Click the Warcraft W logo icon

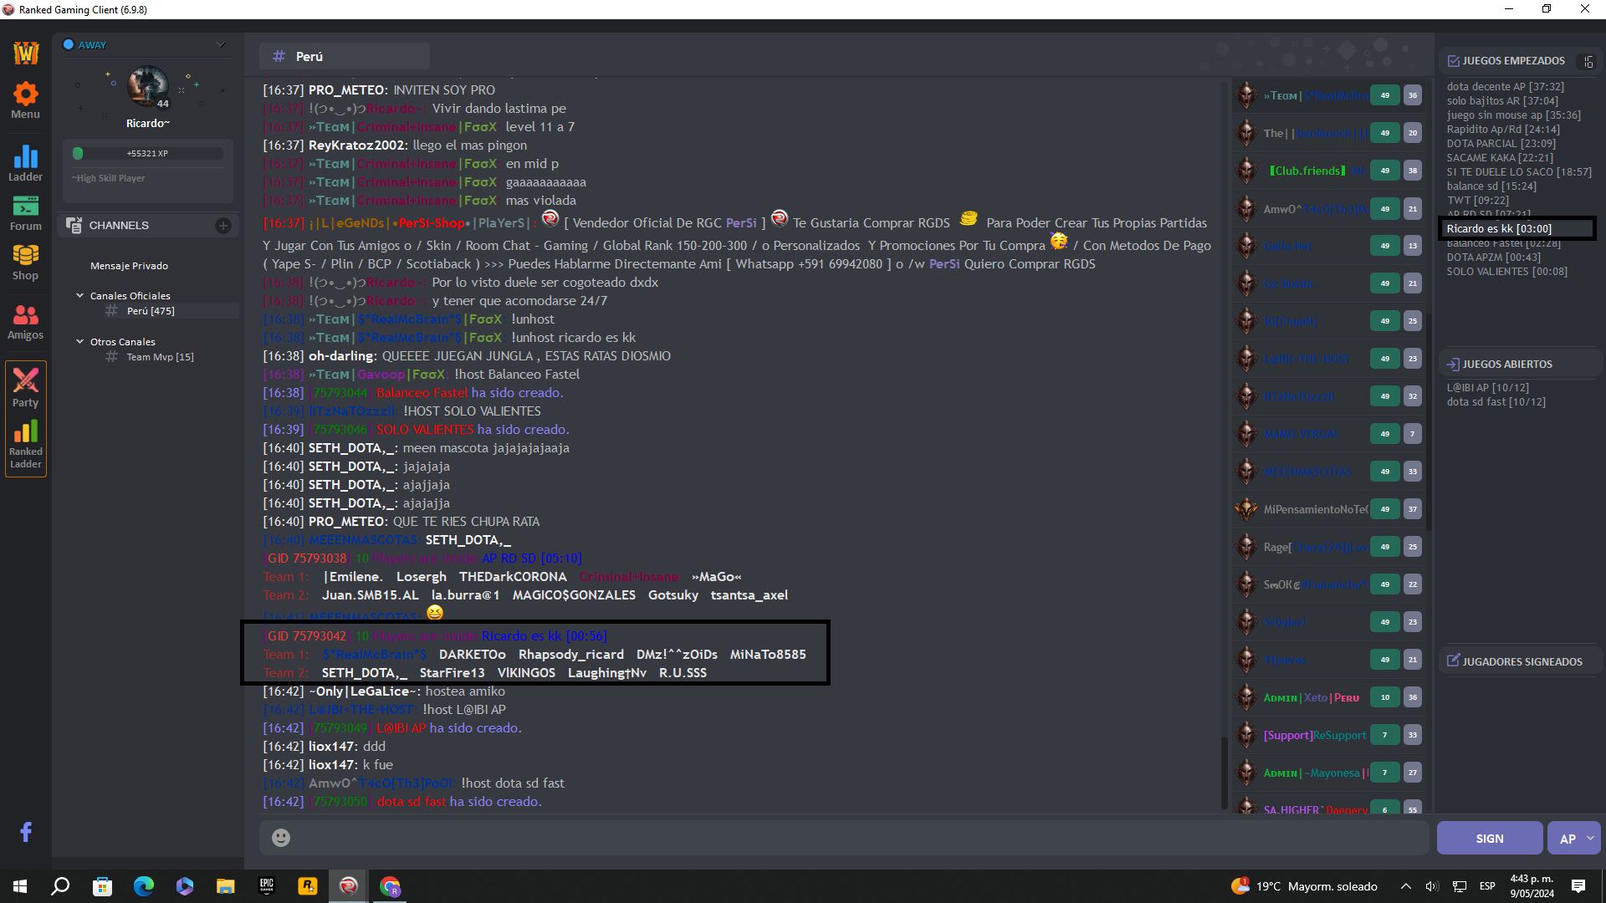[26, 53]
